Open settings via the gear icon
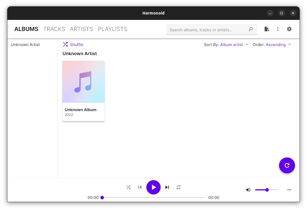Image resolution: width=307 pixels, height=210 pixels. [289, 29]
